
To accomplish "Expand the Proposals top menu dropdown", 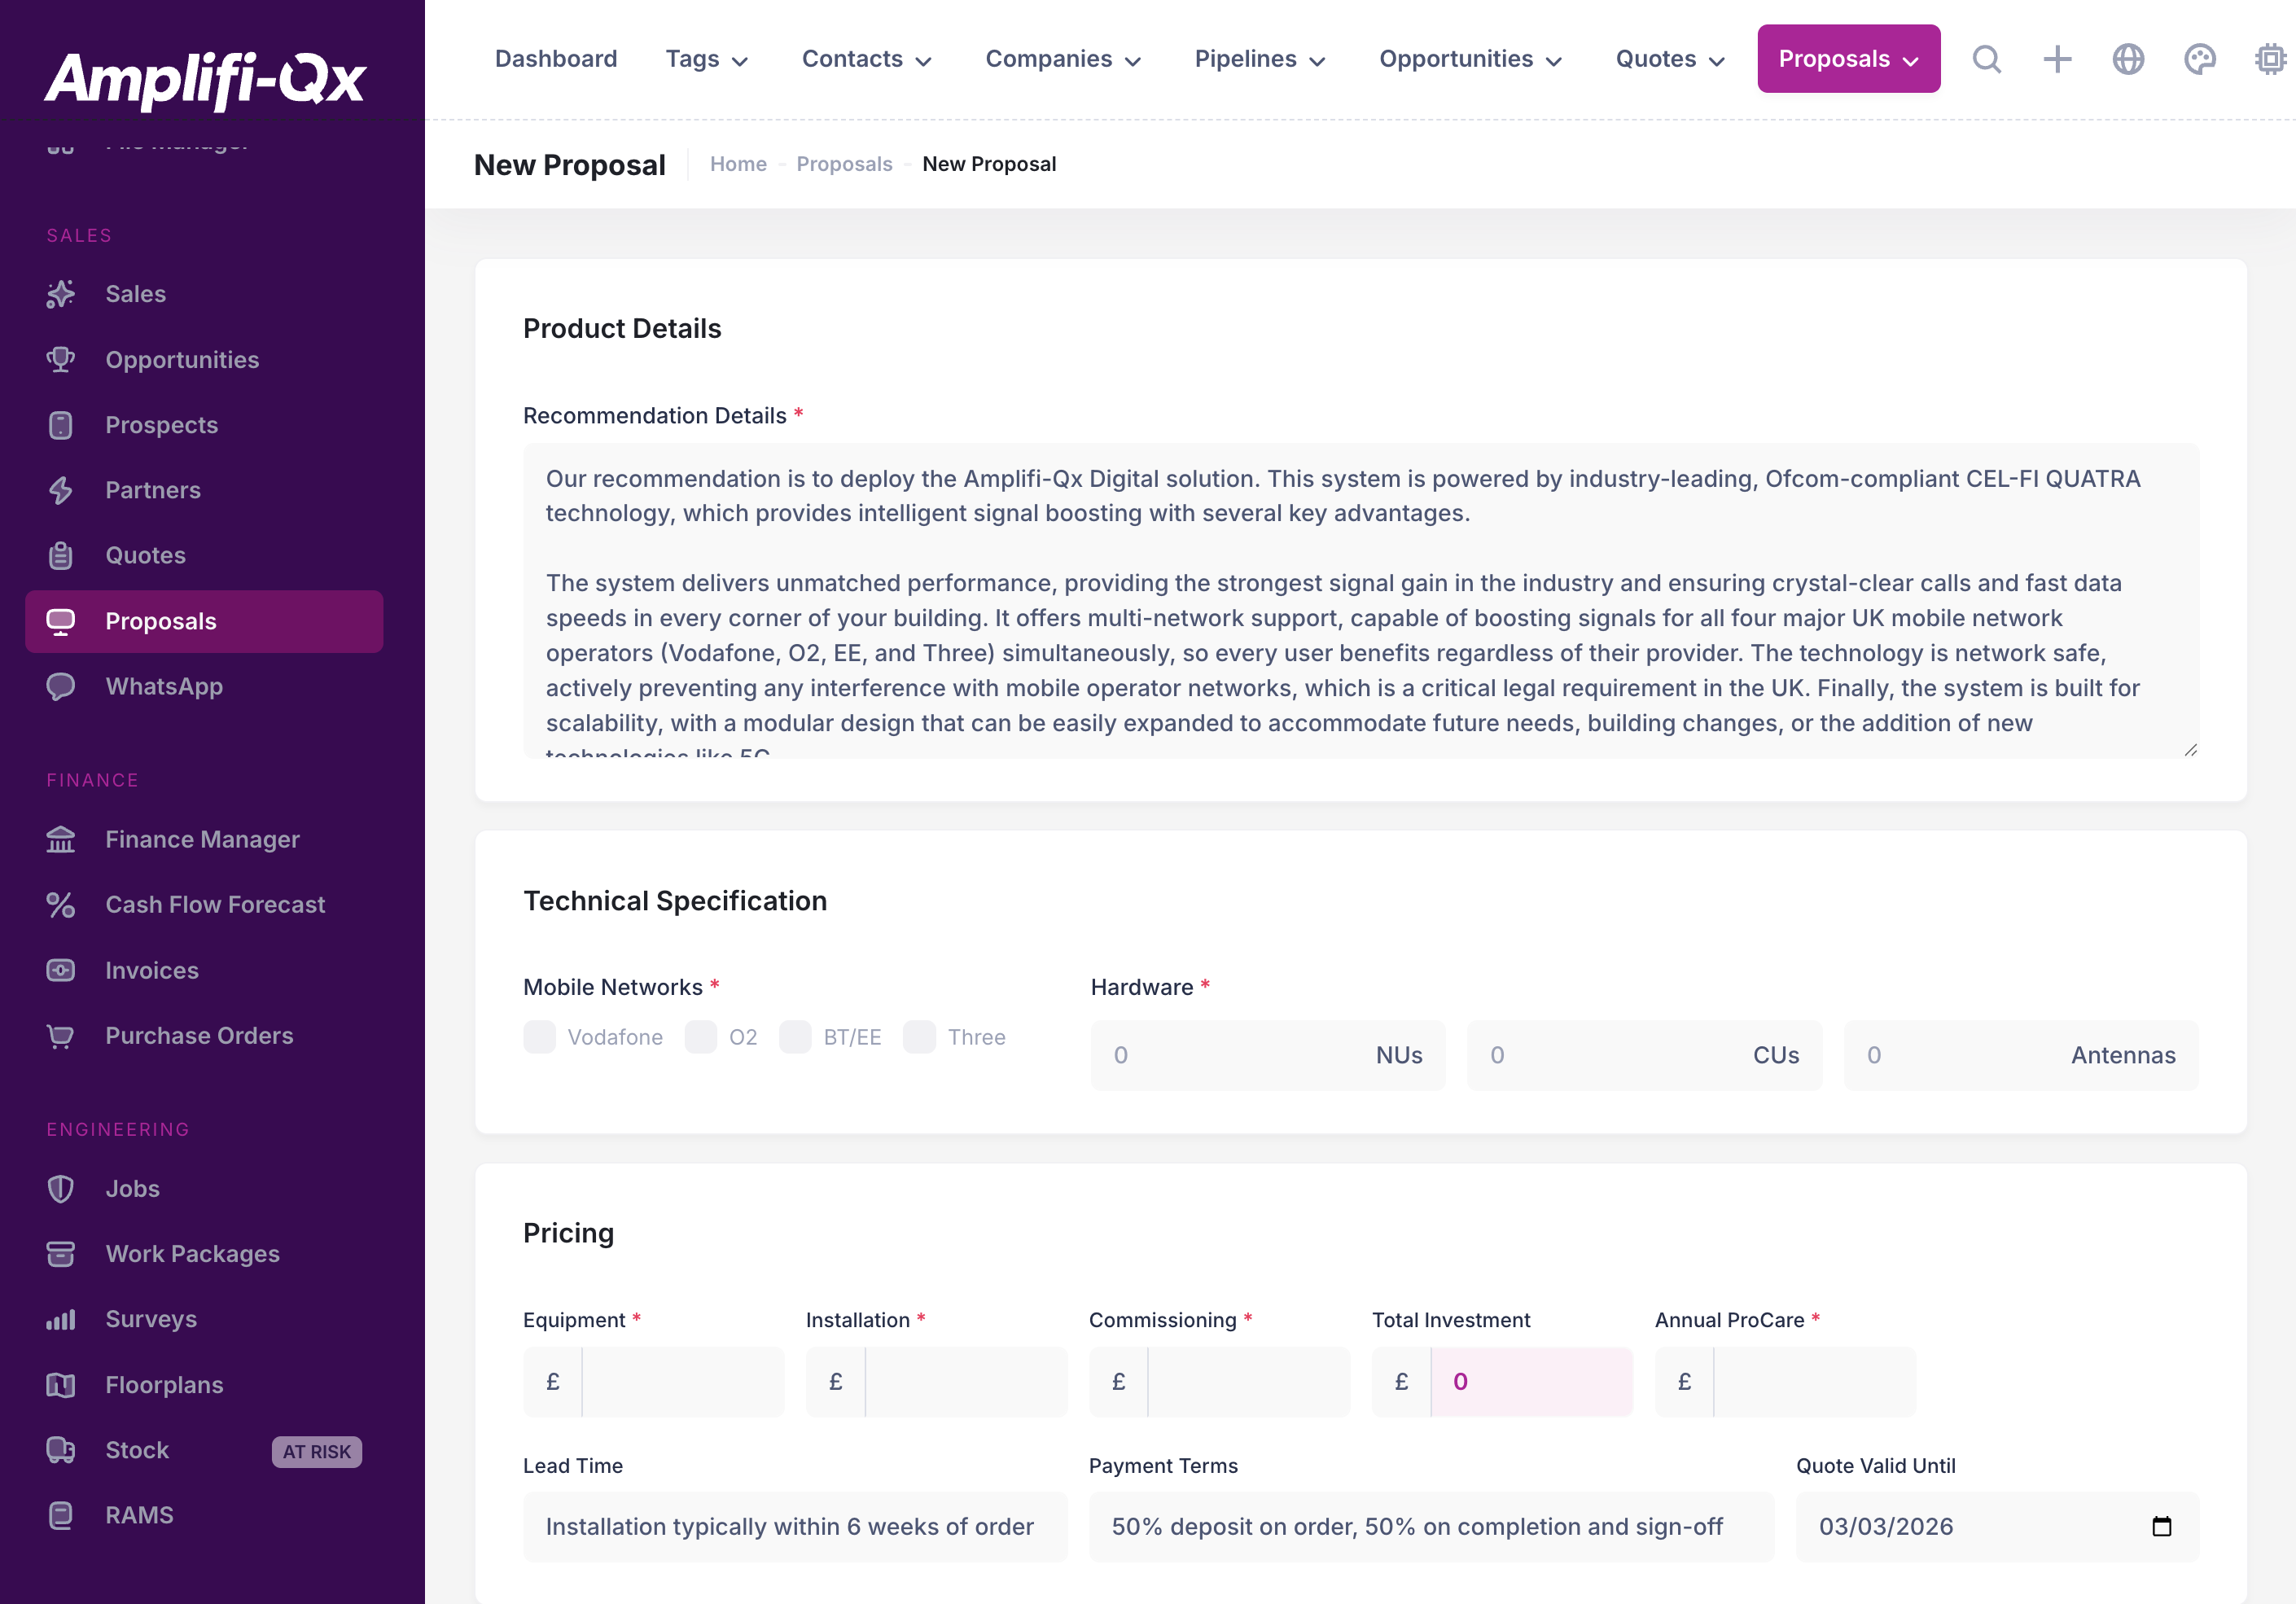I will pos(1848,59).
